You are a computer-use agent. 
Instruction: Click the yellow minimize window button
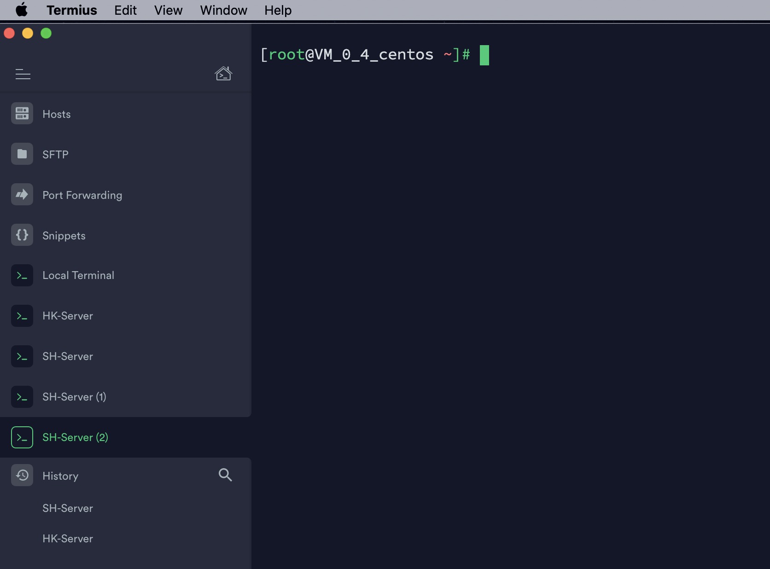click(28, 33)
